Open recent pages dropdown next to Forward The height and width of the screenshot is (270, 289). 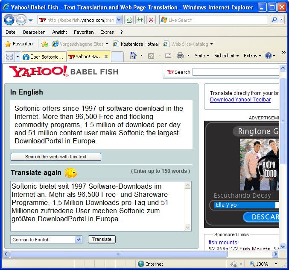[31, 20]
